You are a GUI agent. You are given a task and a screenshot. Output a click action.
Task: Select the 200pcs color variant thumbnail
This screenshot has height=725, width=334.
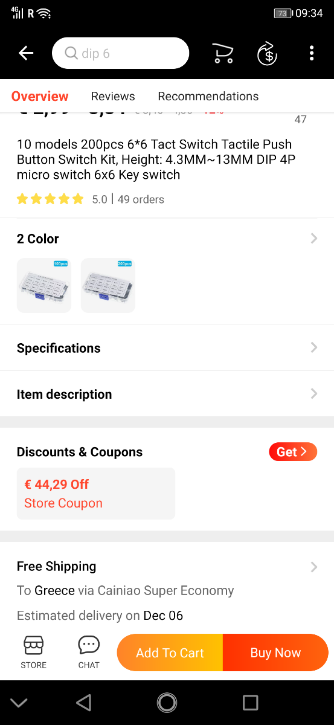click(108, 286)
